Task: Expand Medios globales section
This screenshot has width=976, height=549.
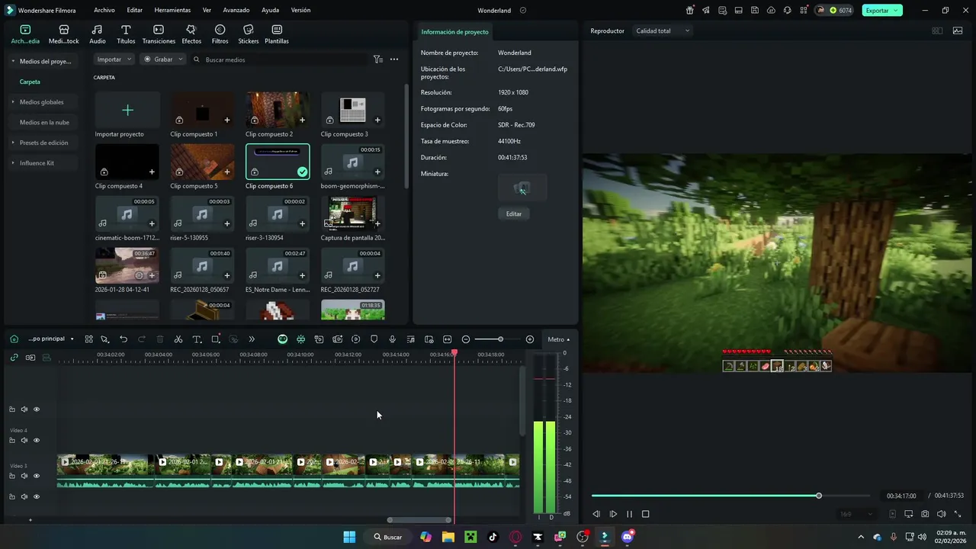Action: click(12, 102)
